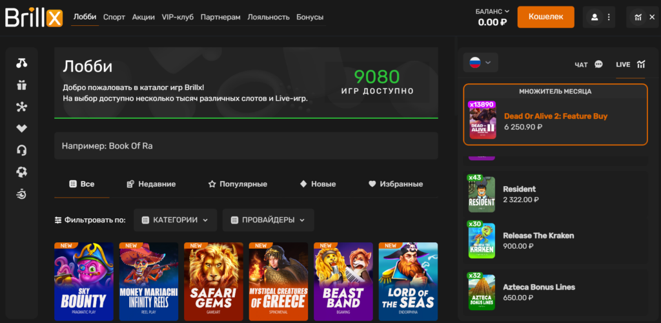Open Money Mariachi Infinity Reels card
Viewport: 661px width, 323px height.
(x=149, y=282)
